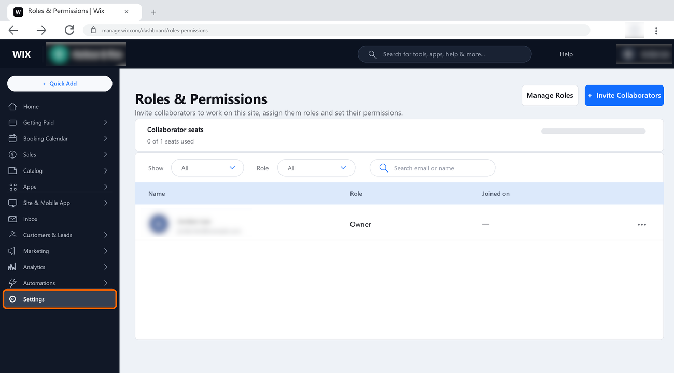Click the Manage Roles button

[550, 95]
